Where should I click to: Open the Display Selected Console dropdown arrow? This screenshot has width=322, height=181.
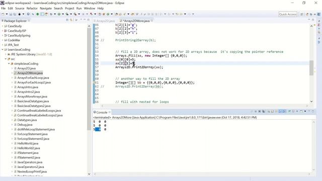[x=297, y=111]
